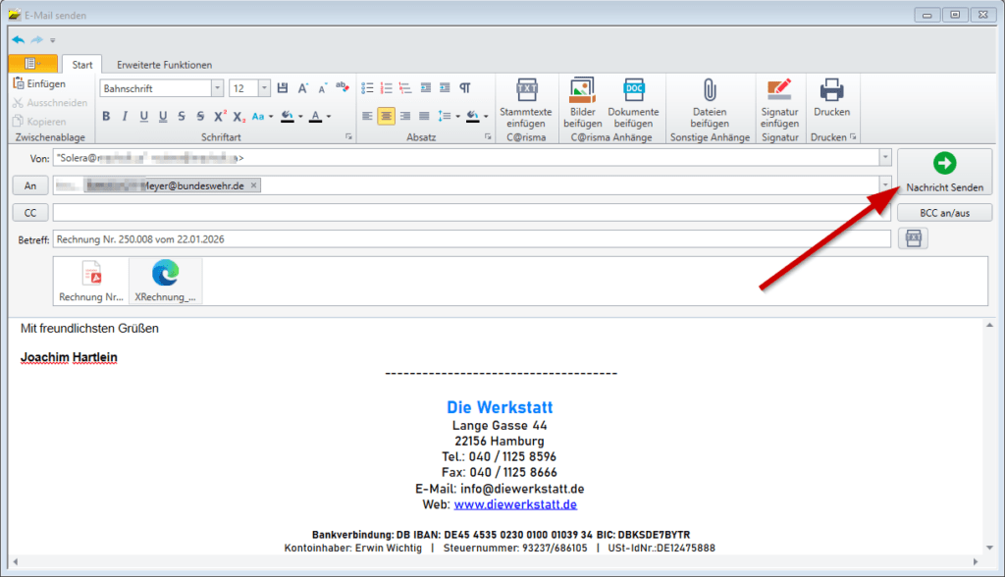Click the text template icon beside Betreff
This screenshot has width=1005, height=577.
[913, 238]
